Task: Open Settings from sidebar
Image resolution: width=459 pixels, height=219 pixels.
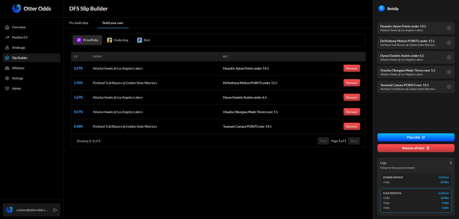Action: click(31, 78)
